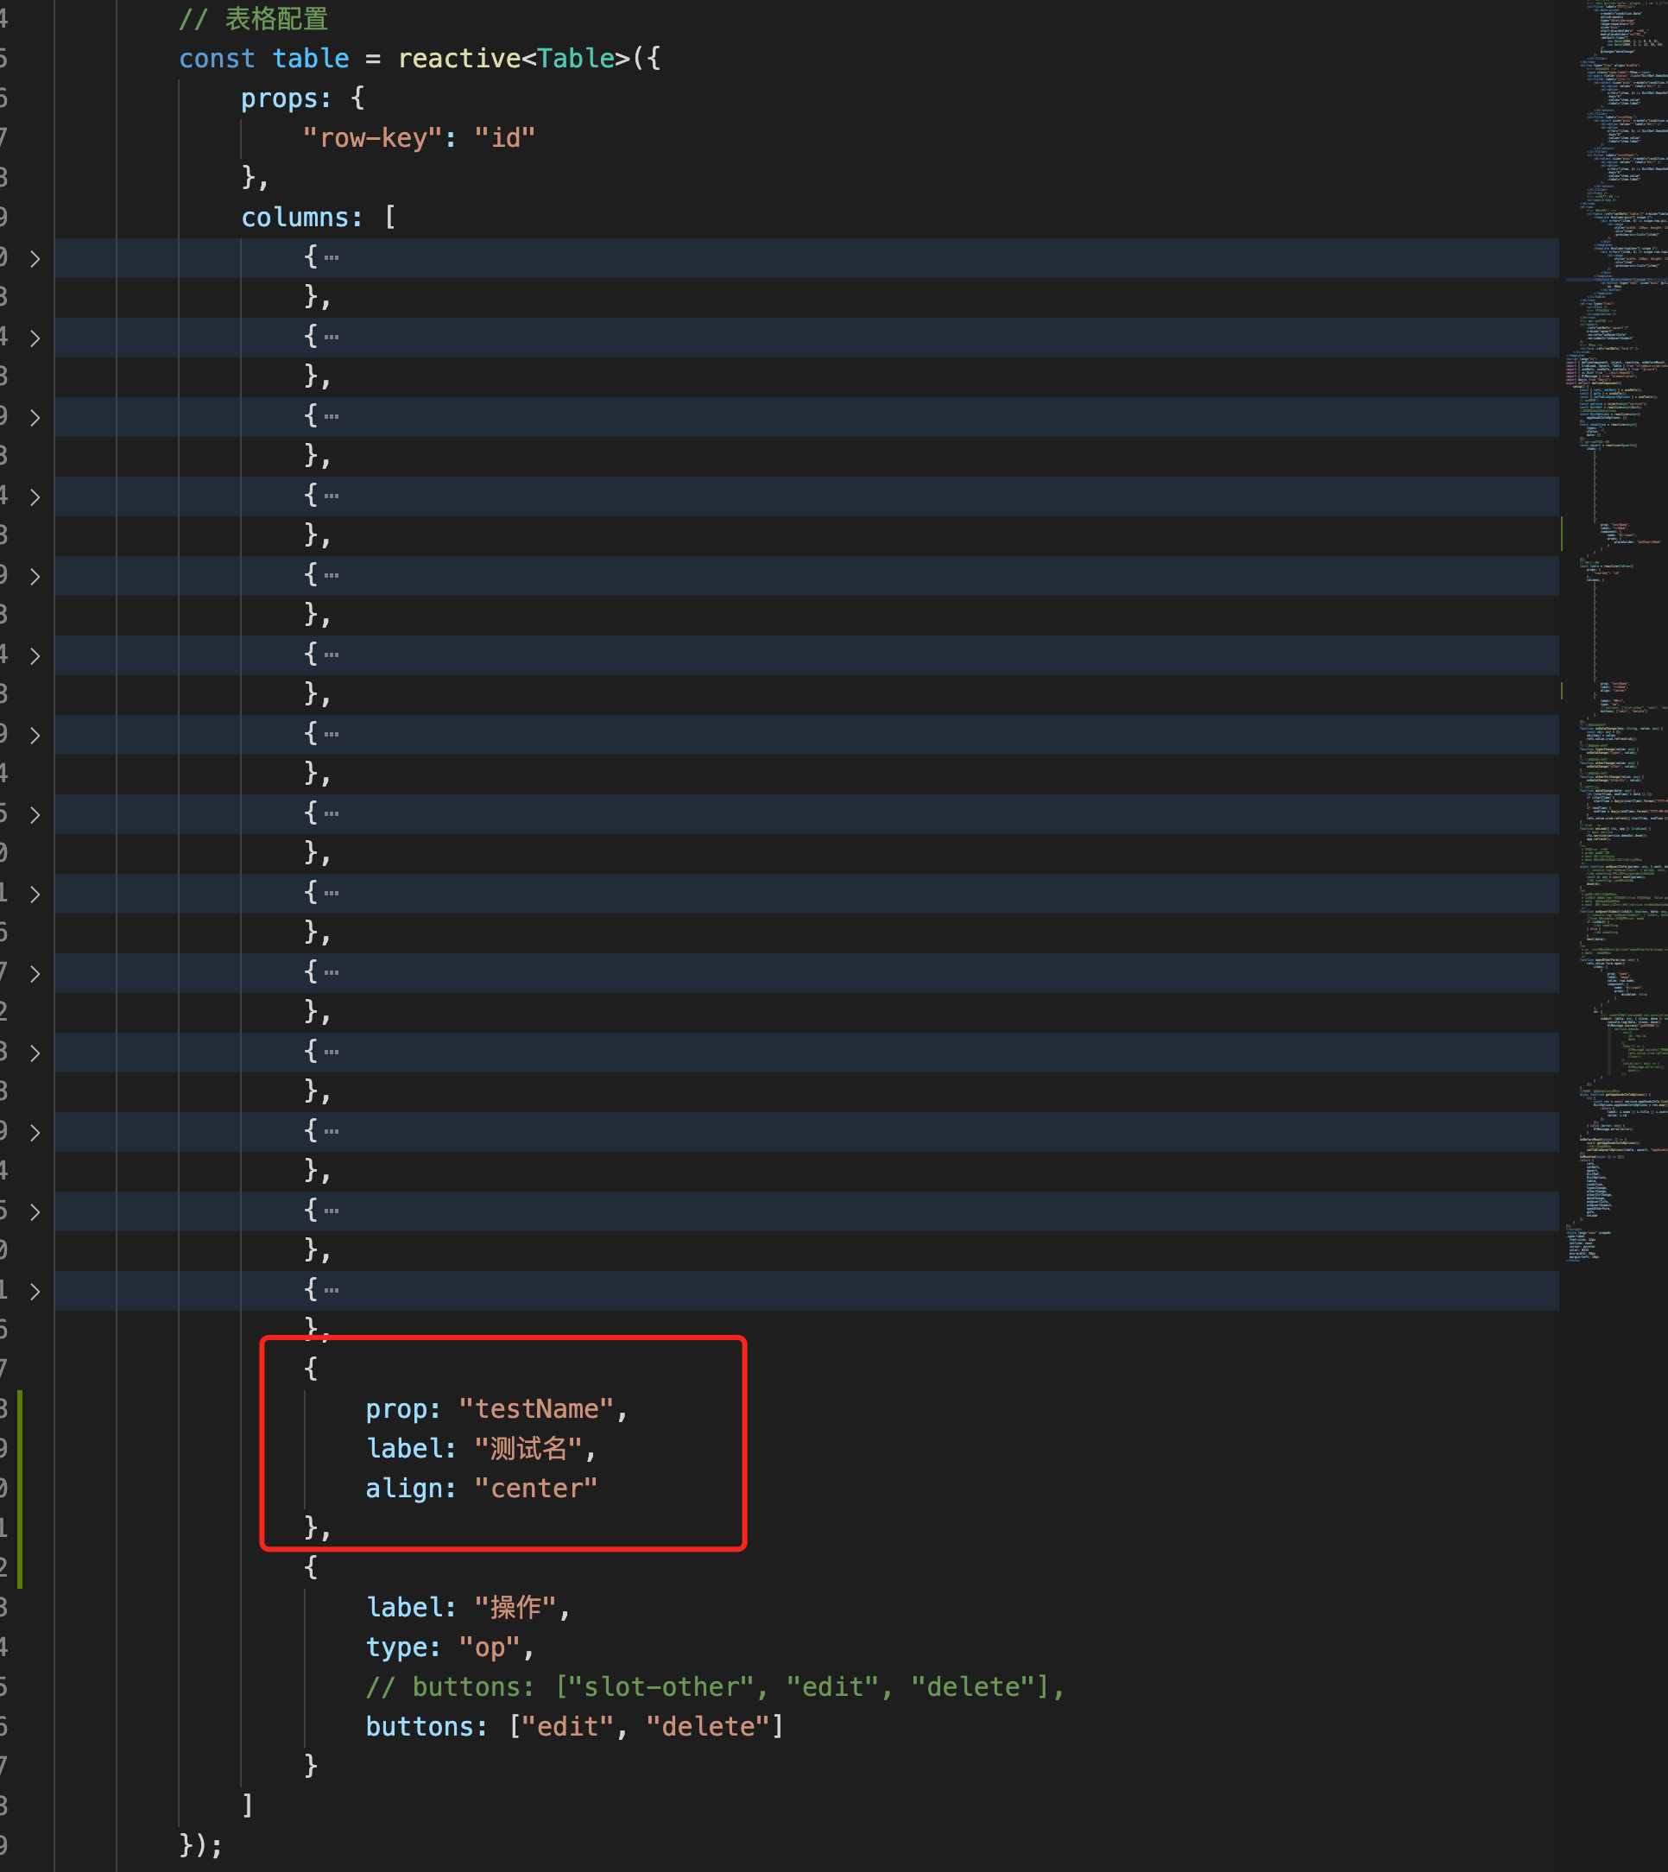
Task: Click the "测试名" label string
Action: [529, 1448]
